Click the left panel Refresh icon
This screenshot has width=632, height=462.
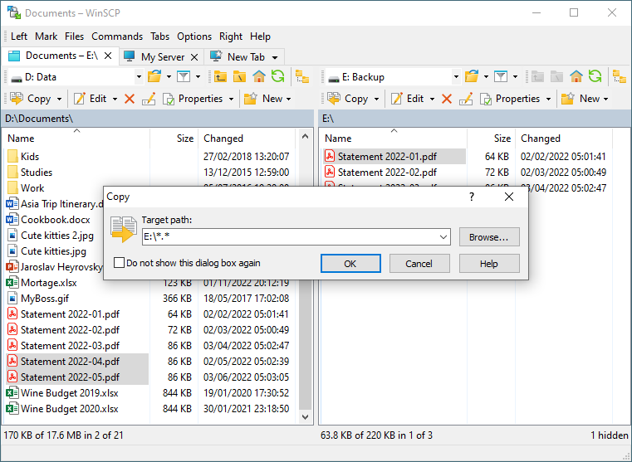(277, 77)
